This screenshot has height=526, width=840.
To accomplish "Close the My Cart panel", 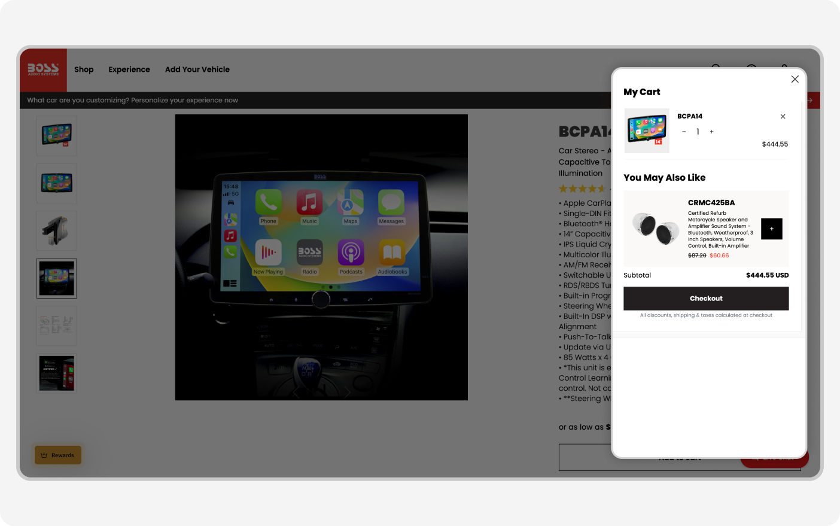I will pyautogui.click(x=795, y=79).
